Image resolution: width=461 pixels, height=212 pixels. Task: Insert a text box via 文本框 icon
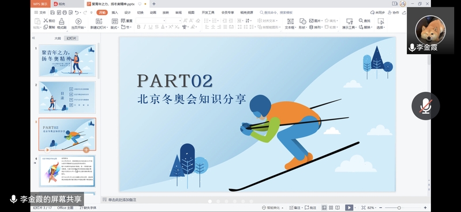290,21
